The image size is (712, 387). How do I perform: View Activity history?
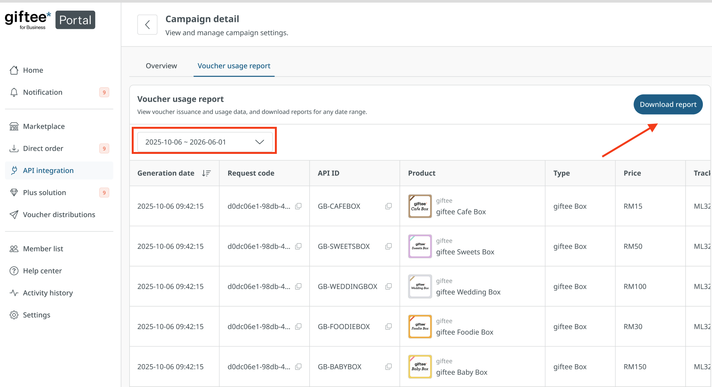coord(59,293)
